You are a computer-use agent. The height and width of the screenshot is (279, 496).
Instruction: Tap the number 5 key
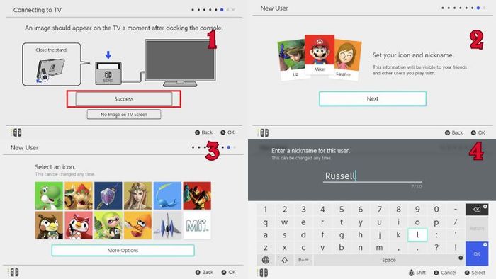click(x=342, y=210)
